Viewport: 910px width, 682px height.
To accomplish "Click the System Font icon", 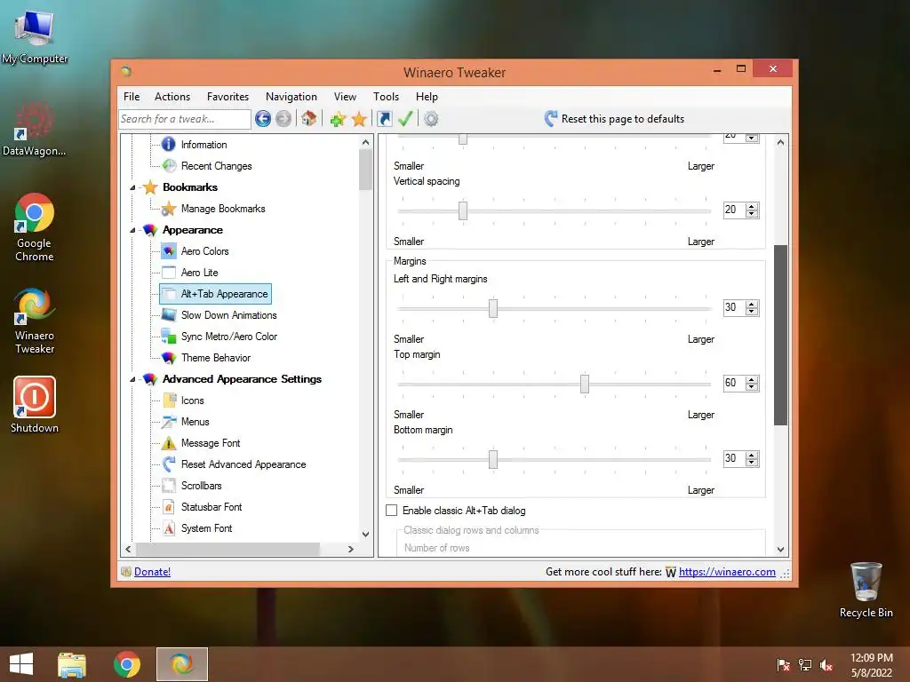I will (x=168, y=528).
